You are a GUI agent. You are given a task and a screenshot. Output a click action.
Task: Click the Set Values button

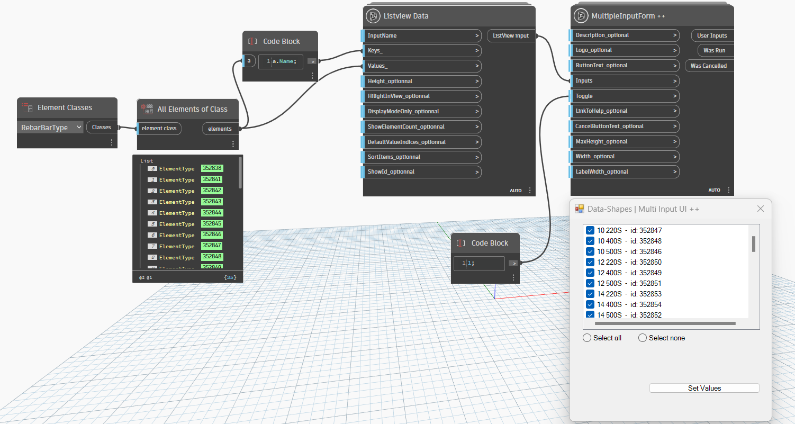[704, 388]
